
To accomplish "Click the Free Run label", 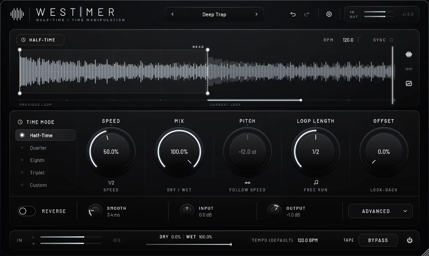I will 316,190.
